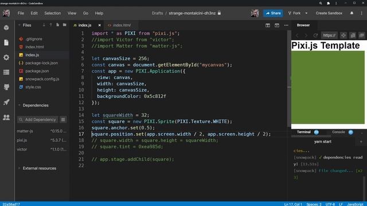This screenshot has height=206, width=367.
Task: Select the Browser tab
Action: click(303, 25)
